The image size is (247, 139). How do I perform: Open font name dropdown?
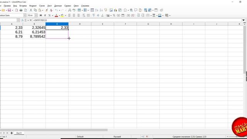25,15
